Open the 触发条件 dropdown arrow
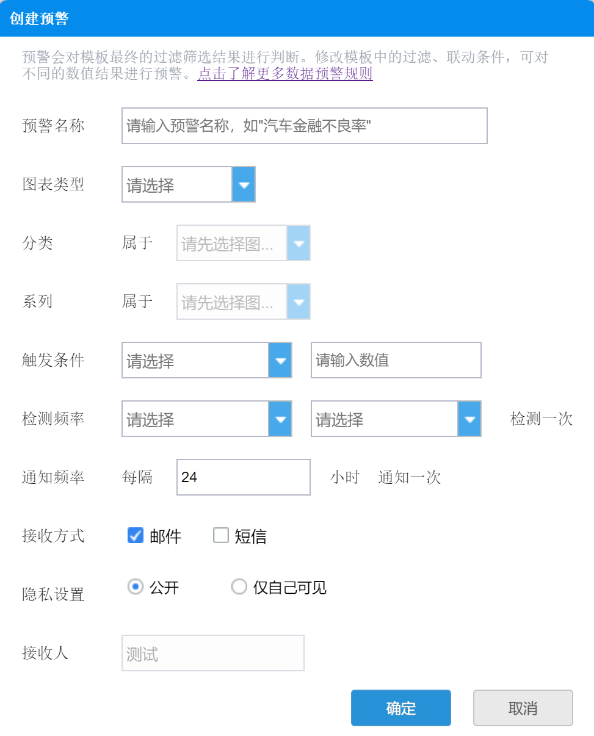The width and height of the screenshot is (594, 736). pyautogui.click(x=280, y=360)
